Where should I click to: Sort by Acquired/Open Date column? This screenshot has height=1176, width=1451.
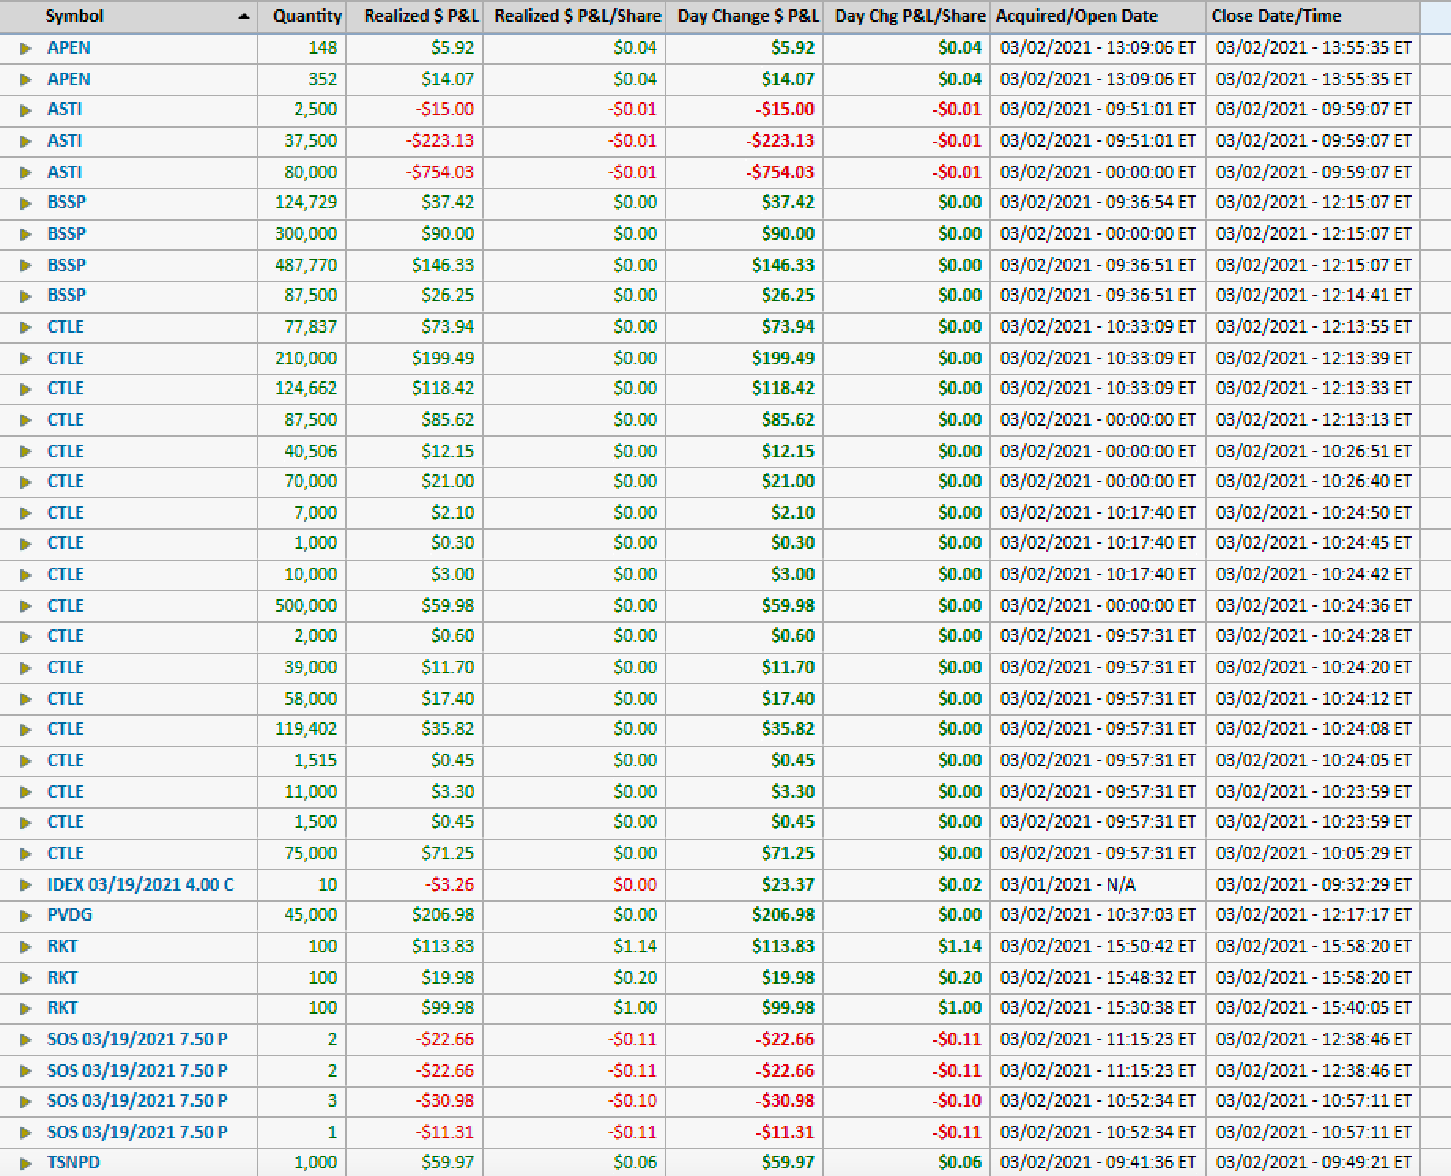[1076, 17]
